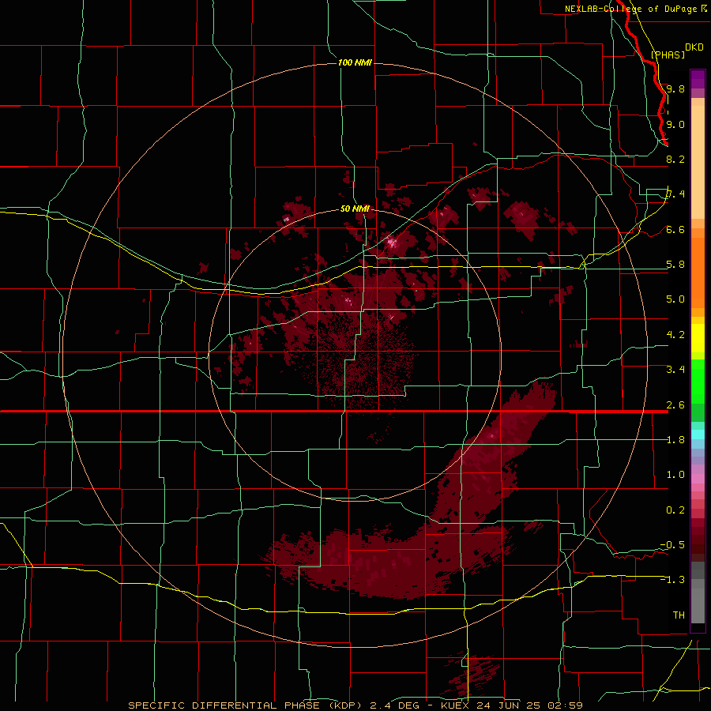This screenshot has height=711, width=711.
Task: Select the 9.0 value on the scale
Action: (675, 124)
